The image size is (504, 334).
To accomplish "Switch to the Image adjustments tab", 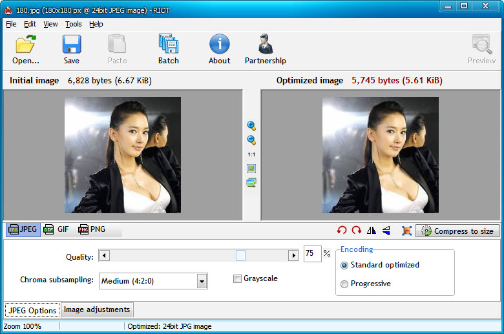I will coord(97,310).
